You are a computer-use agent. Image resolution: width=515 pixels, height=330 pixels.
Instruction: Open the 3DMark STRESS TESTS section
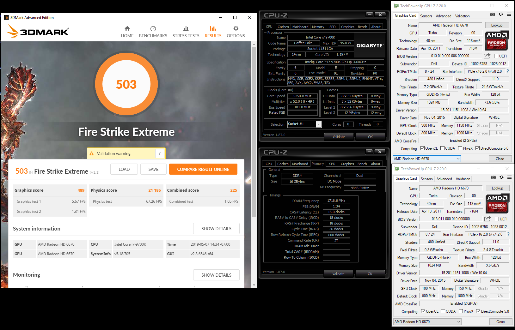(186, 32)
